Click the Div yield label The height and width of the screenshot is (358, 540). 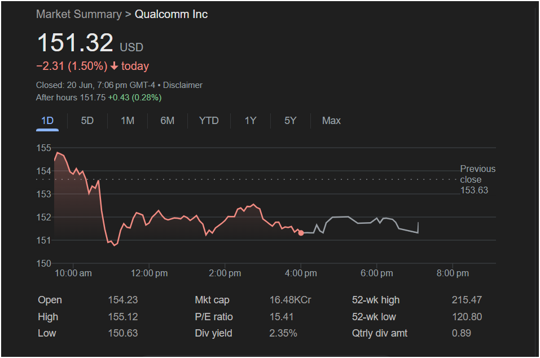pos(213,333)
